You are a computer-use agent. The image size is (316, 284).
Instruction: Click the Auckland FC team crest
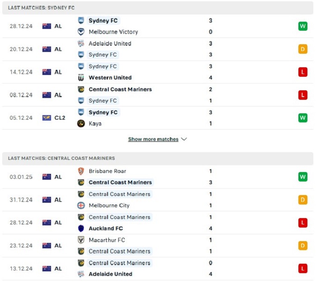[81, 228]
